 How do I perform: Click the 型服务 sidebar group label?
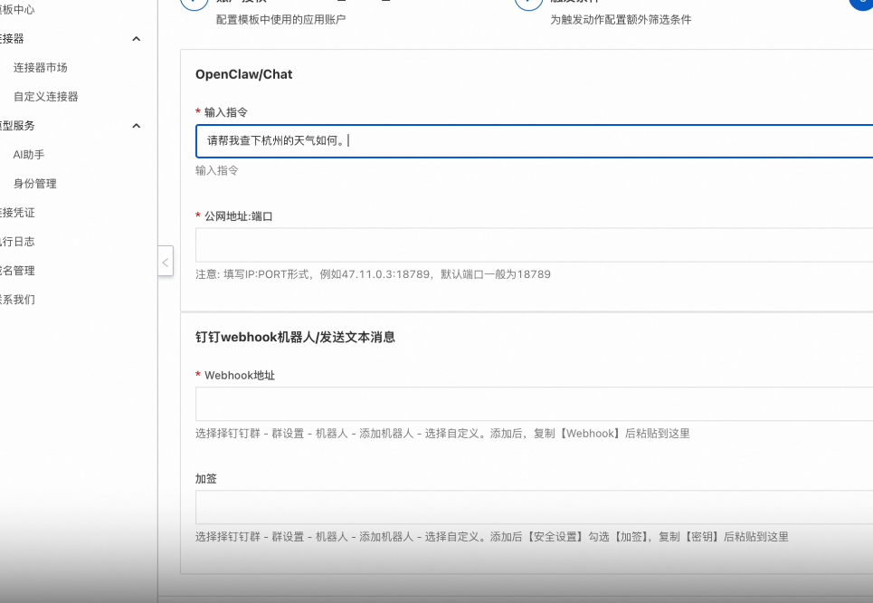click(17, 125)
